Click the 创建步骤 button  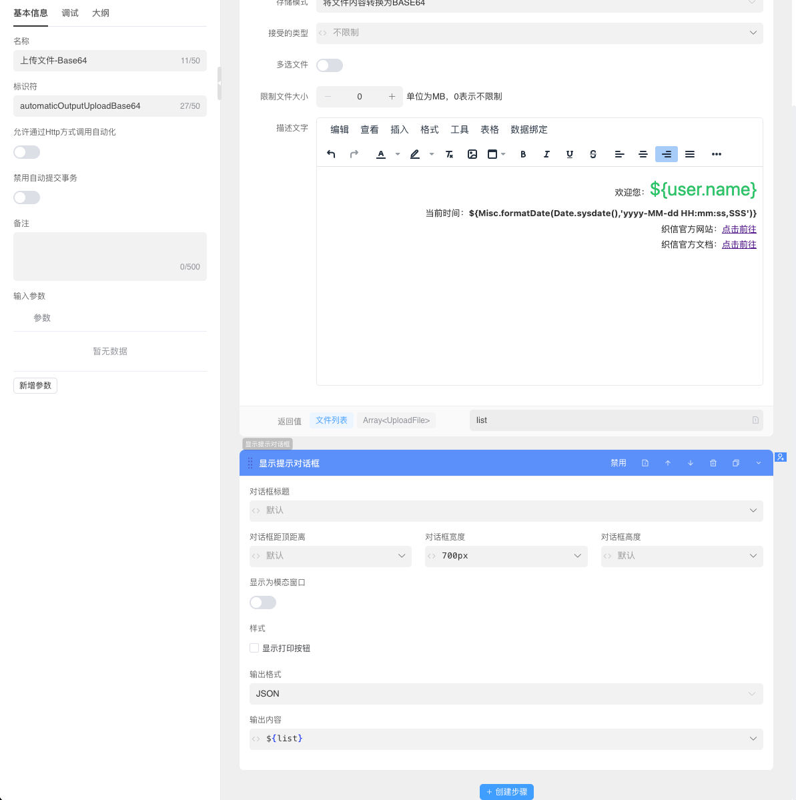[x=506, y=792]
